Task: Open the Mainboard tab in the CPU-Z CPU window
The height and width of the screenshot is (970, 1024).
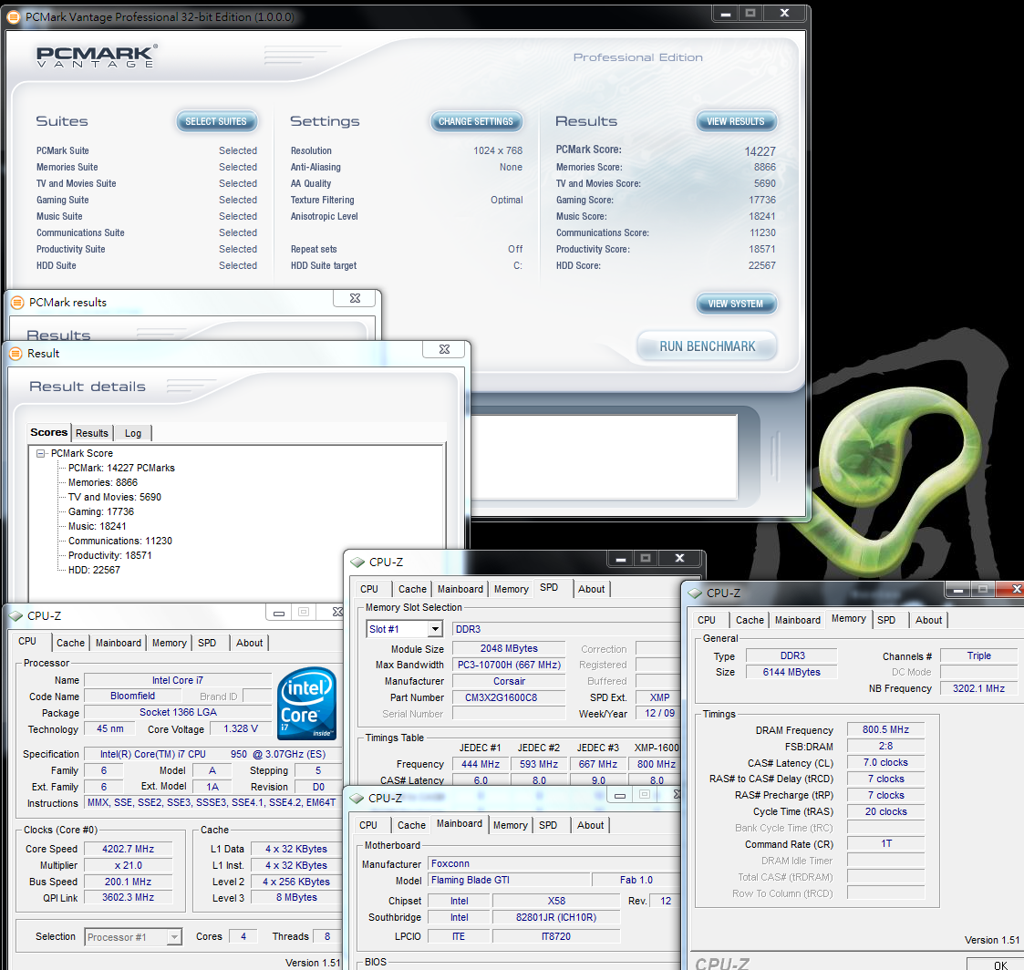Action: (x=119, y=643)
